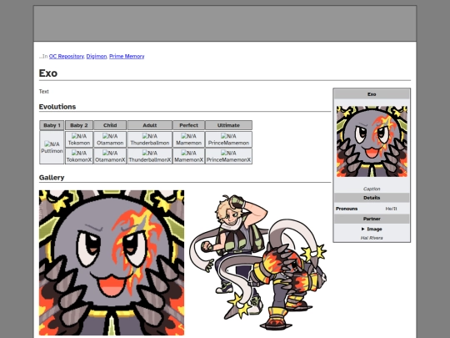450x338 pixels.
Task: Click the Gallery section heading
Action: coord(52,177)
